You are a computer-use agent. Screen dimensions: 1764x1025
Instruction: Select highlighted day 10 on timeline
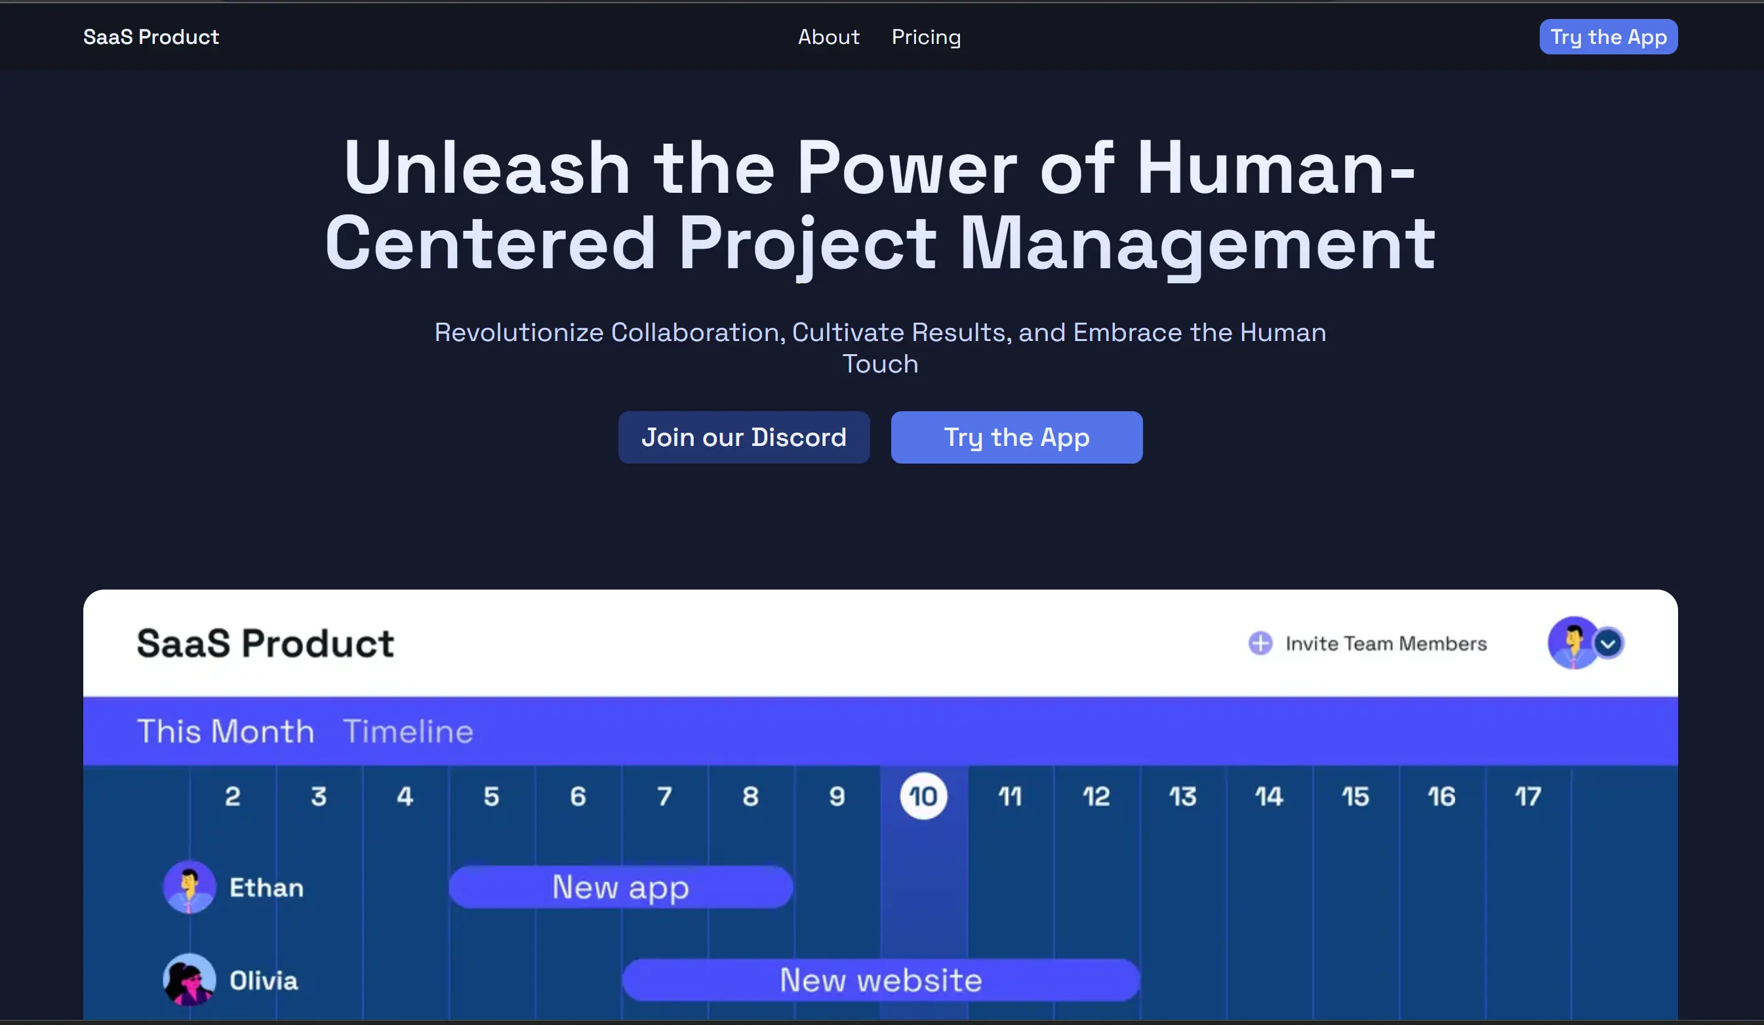click(923, 796)
